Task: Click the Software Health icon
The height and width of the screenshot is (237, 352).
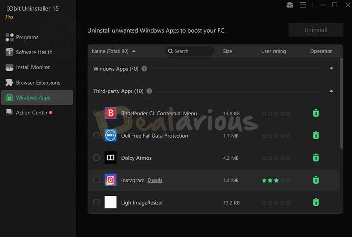Action: (x=9, y=52)
